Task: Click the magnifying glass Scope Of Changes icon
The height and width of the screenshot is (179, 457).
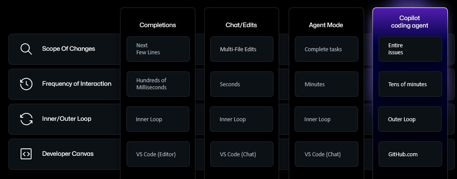Action: click(26, 49)
